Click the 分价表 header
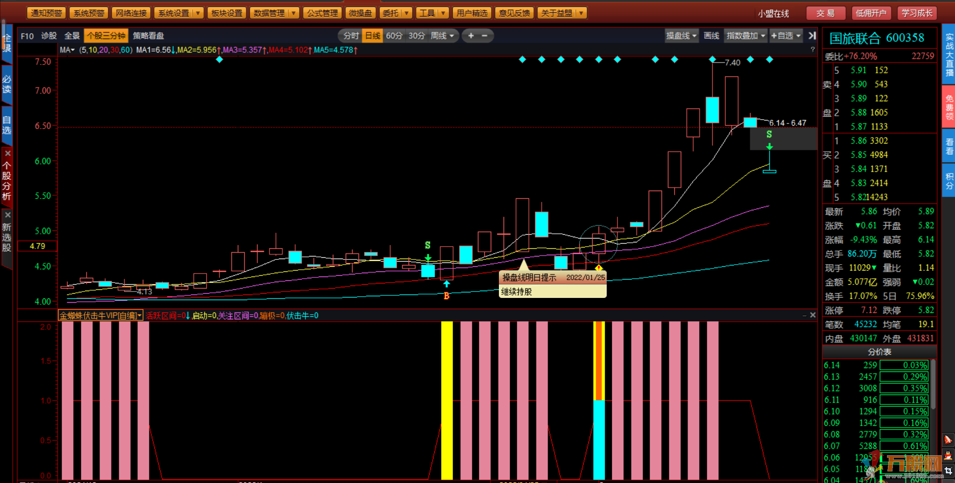The image size is (955, 483). pos(879,352)
